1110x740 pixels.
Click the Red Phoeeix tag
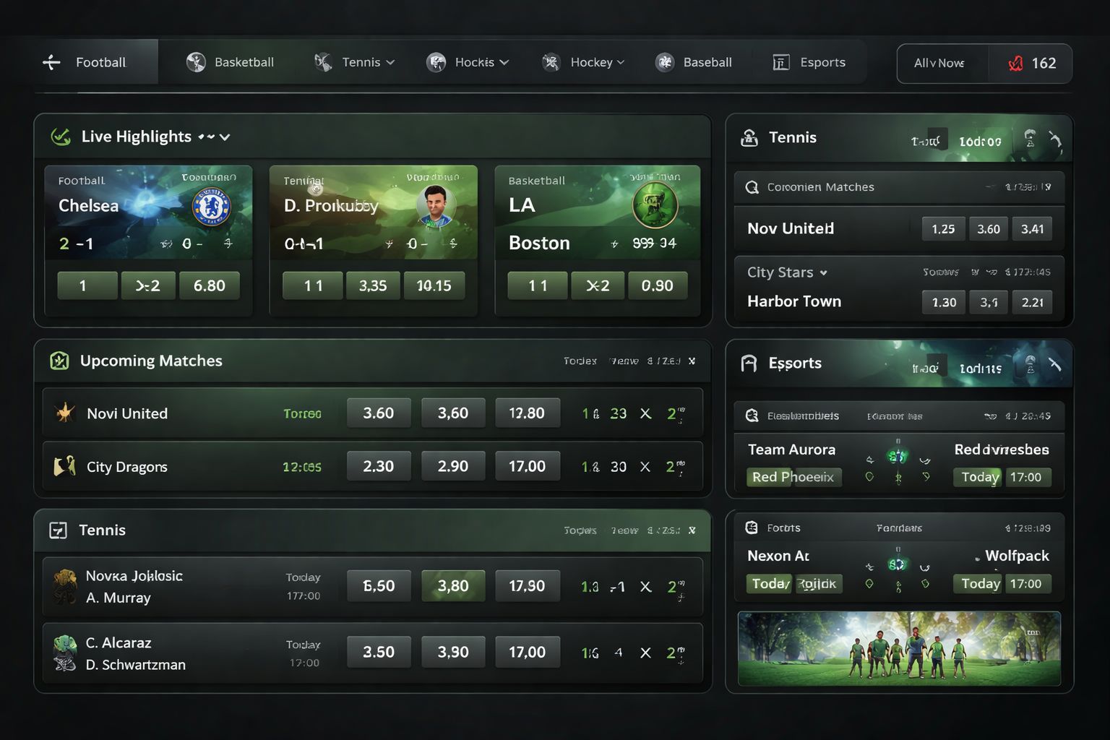(x=793, y=477)
